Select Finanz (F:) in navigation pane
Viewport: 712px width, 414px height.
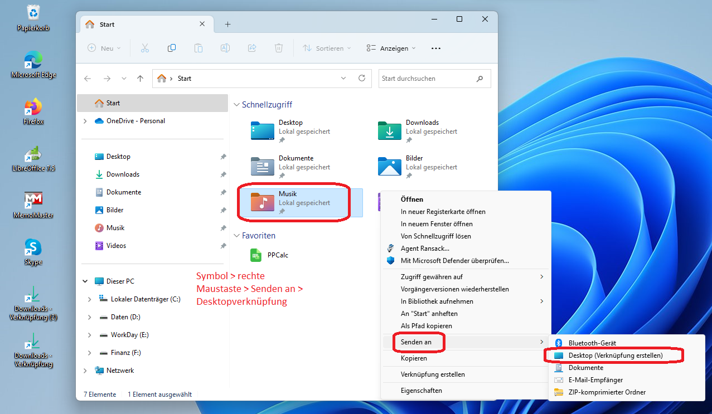152,353
